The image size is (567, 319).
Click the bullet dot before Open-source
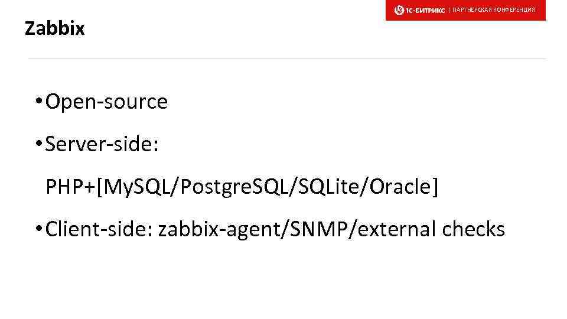[x=37, y=103]
